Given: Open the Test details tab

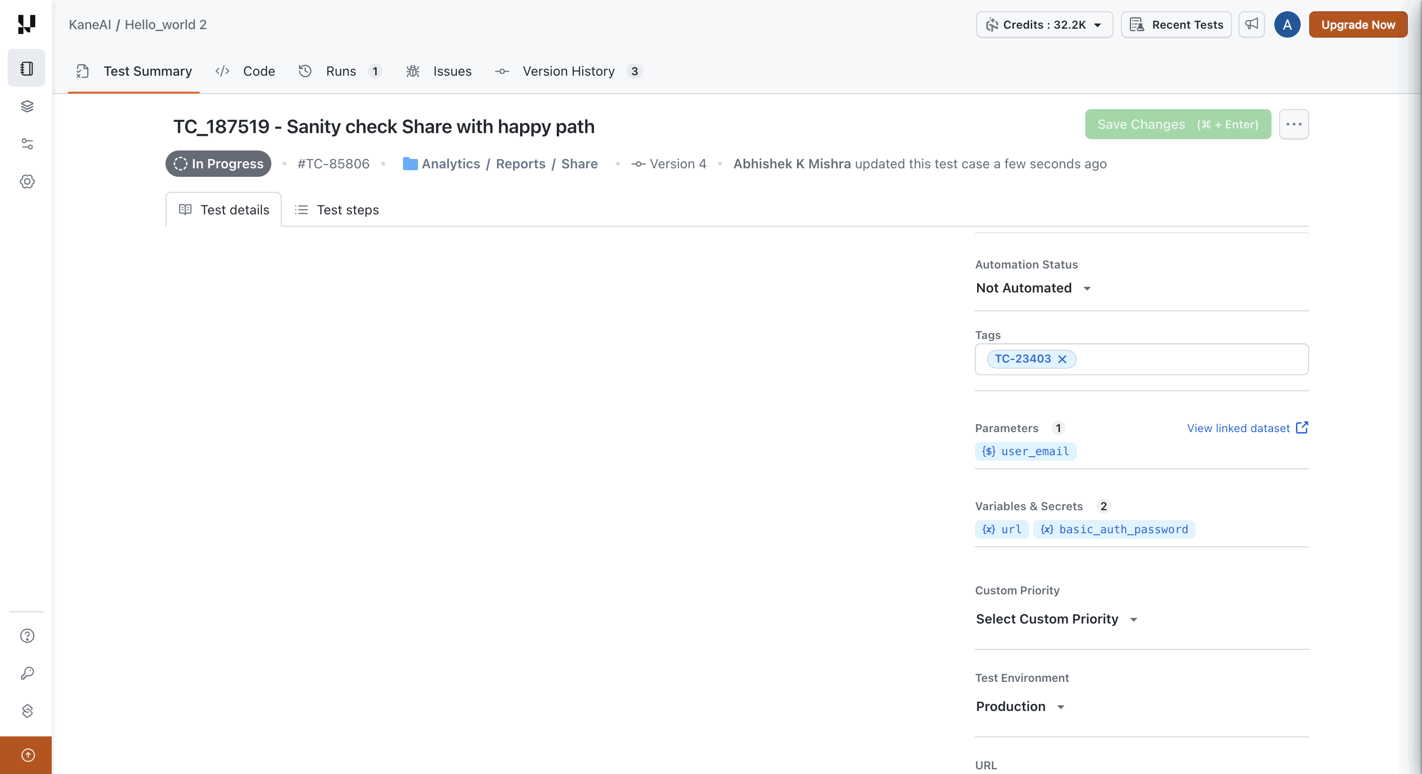Looking at the screenshot, I should [x=223, y=210].
